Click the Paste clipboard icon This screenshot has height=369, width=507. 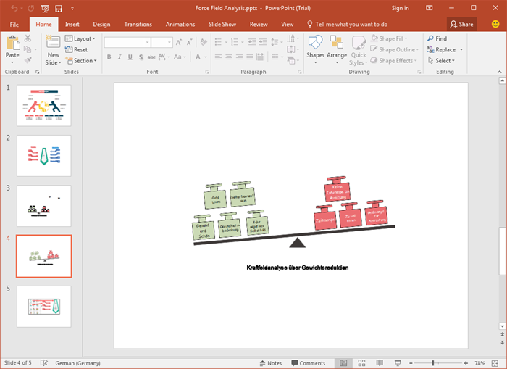point(12,43)
